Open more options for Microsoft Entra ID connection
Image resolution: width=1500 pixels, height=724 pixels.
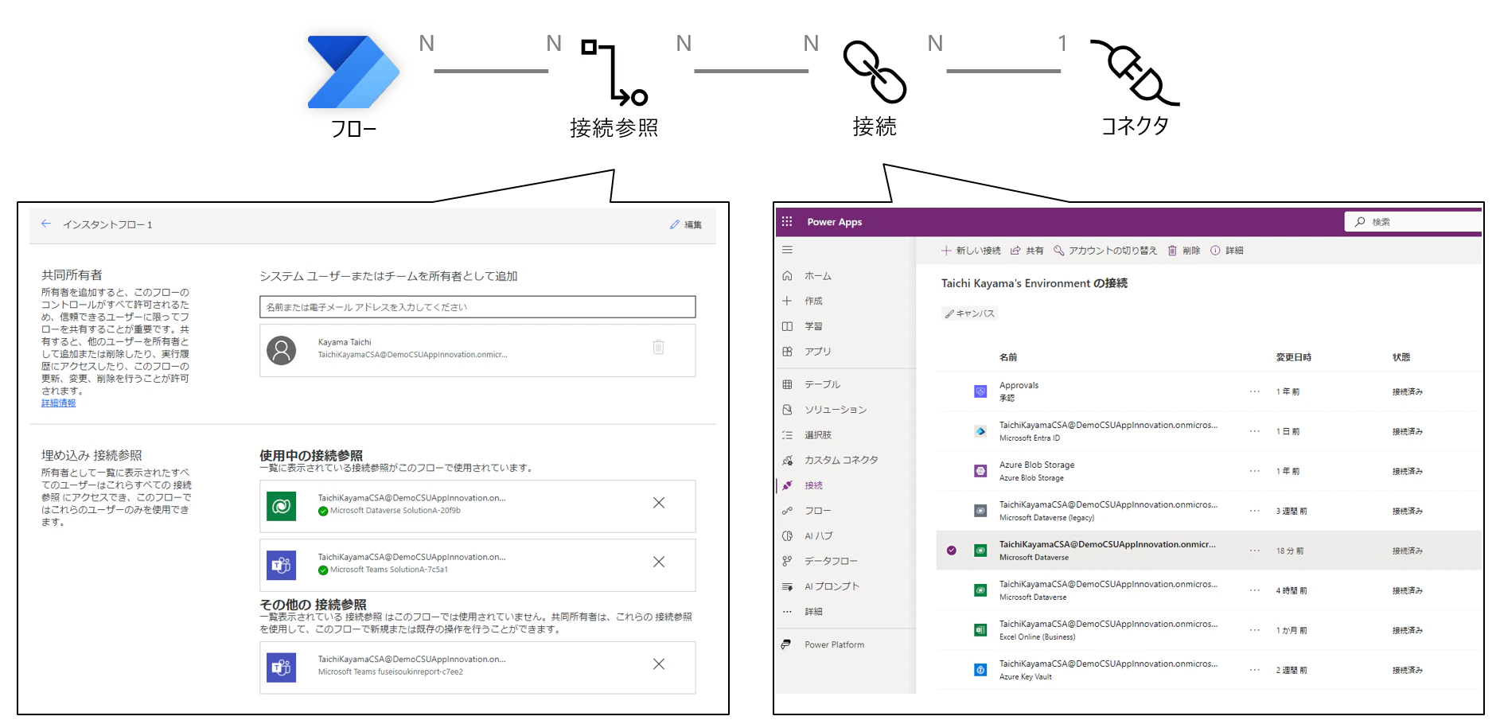click(x=1255, y=431)
